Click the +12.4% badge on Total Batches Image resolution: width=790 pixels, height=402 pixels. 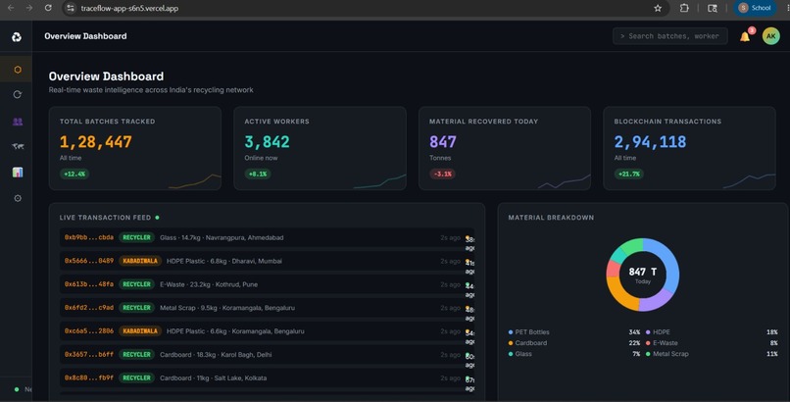74,174
